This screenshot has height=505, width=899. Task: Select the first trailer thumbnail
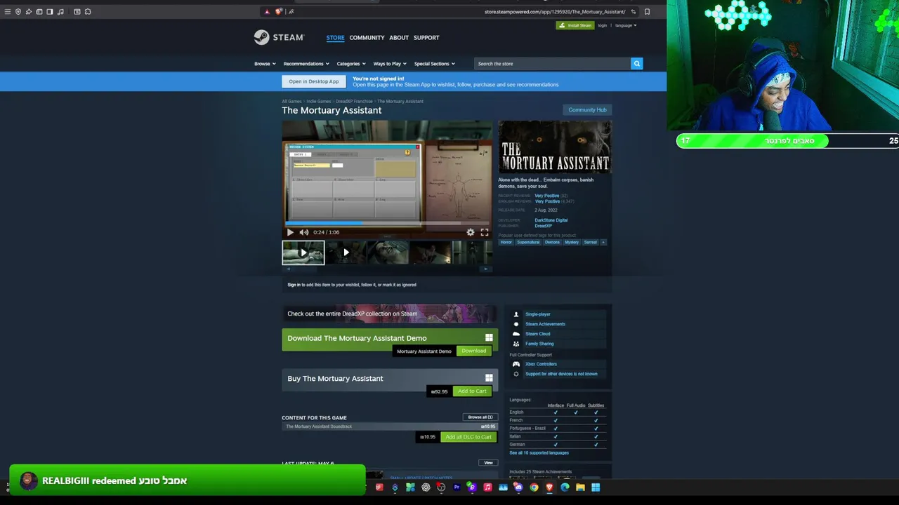[303, 252]
